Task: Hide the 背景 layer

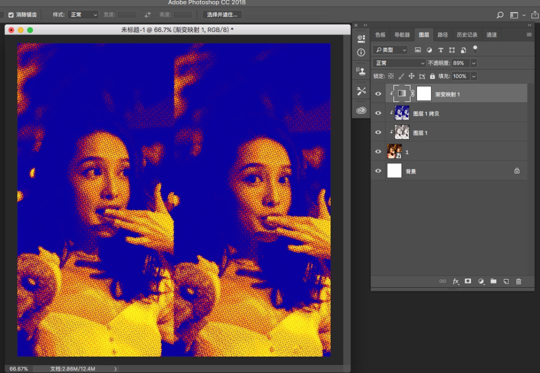Action: coord(378,171)
